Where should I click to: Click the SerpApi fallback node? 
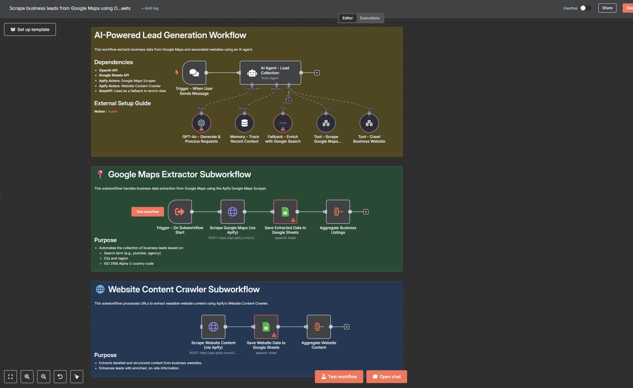click(x=283, y=123)
